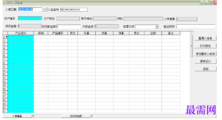Click the 金额 column header
The width and height of the screenshot is (222, 120).
[x=153, y=33]
